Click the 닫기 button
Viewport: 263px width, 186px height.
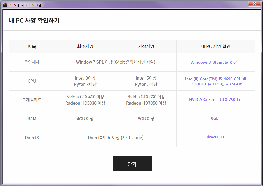tap(132, 164)
